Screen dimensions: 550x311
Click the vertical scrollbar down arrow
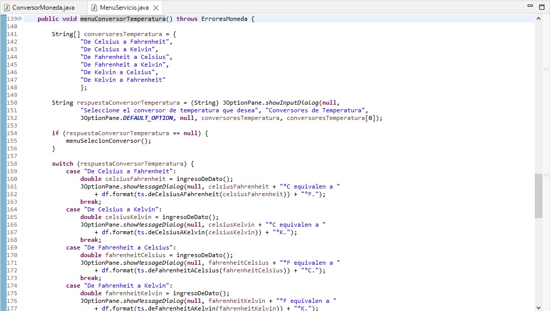538,307
